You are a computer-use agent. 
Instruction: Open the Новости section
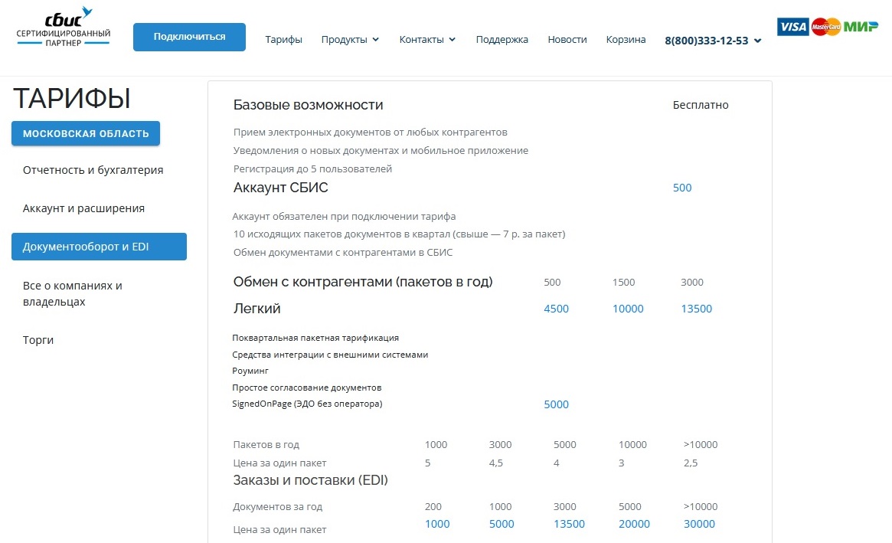coord(567,39)
